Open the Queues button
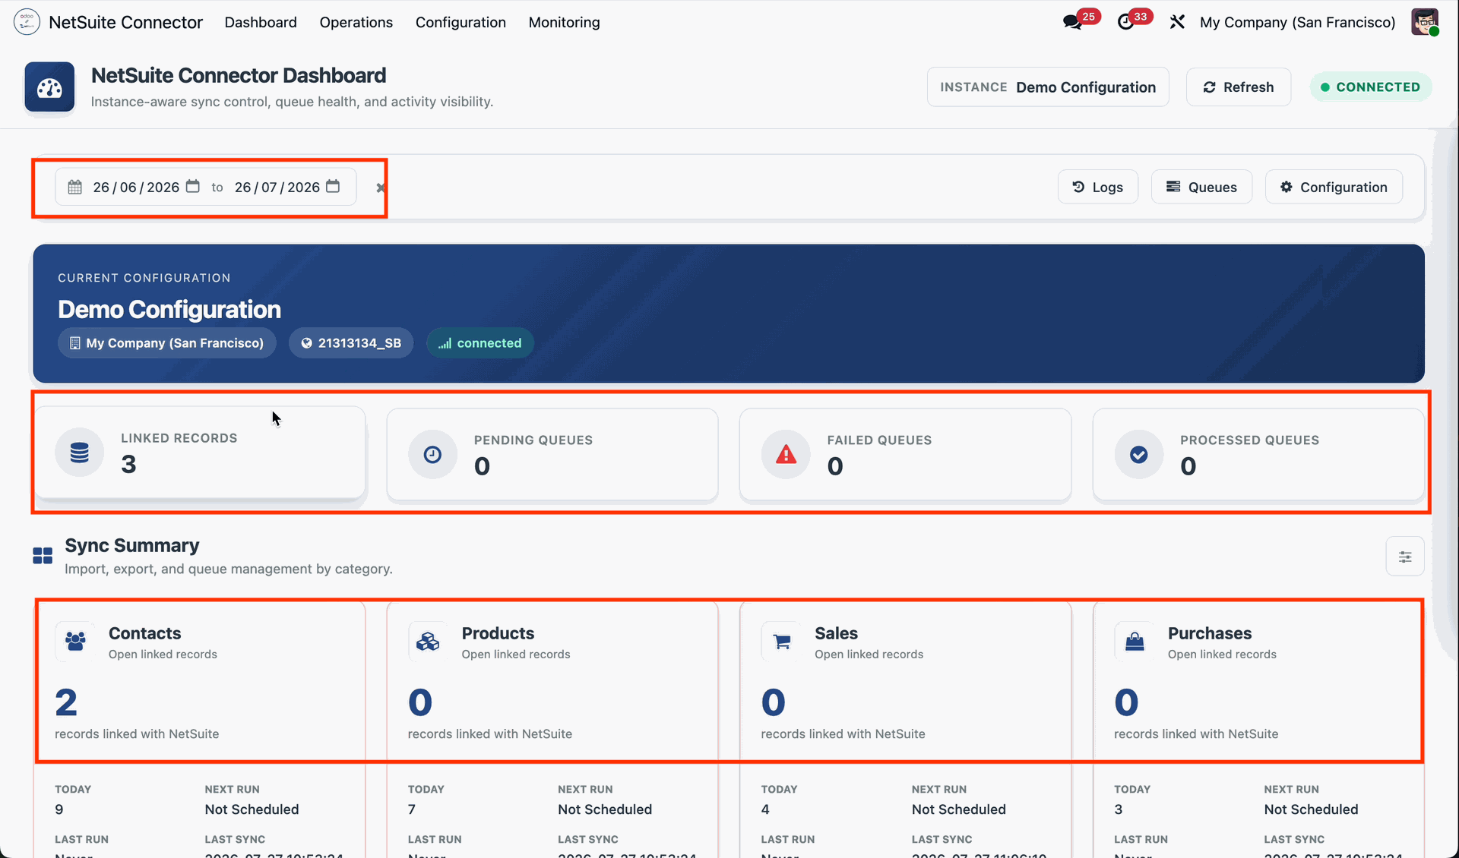Screen dimensions: 1459x858 tap(1201, 187)
